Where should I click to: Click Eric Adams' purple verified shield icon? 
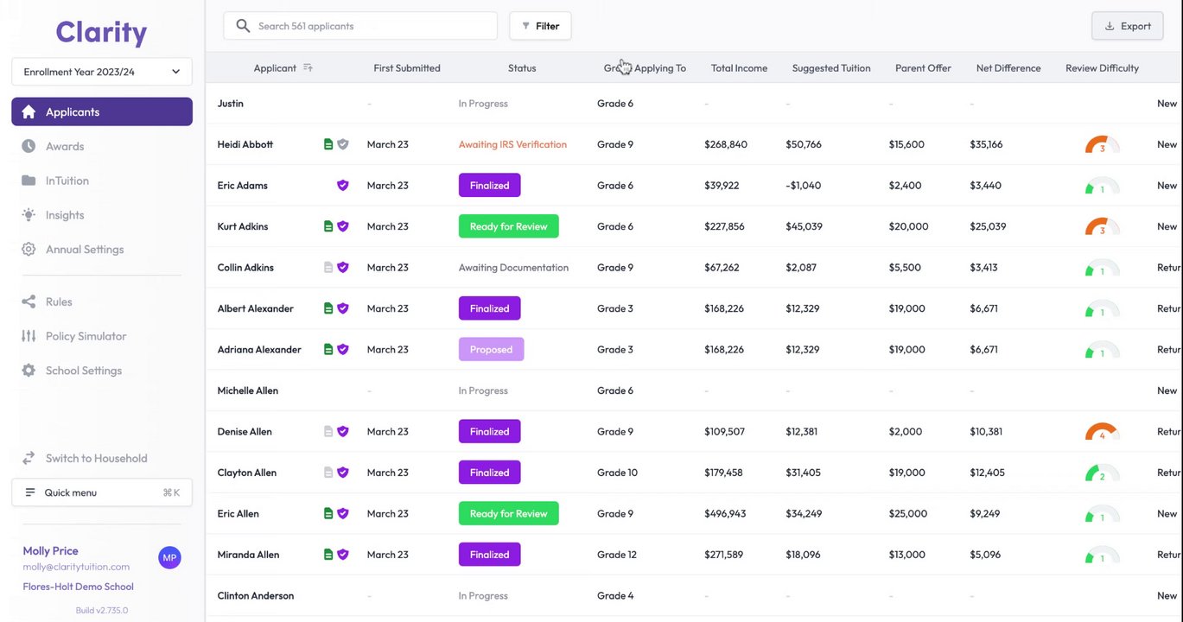[x=343, y=186]
